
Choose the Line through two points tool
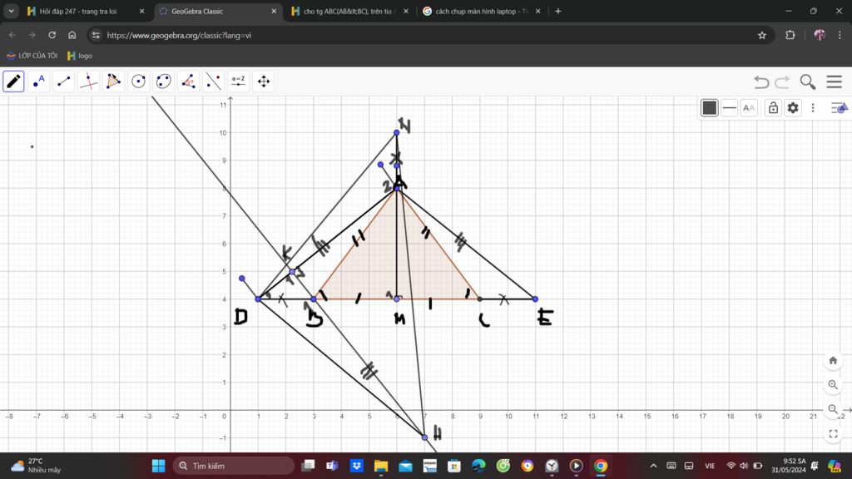64,81
